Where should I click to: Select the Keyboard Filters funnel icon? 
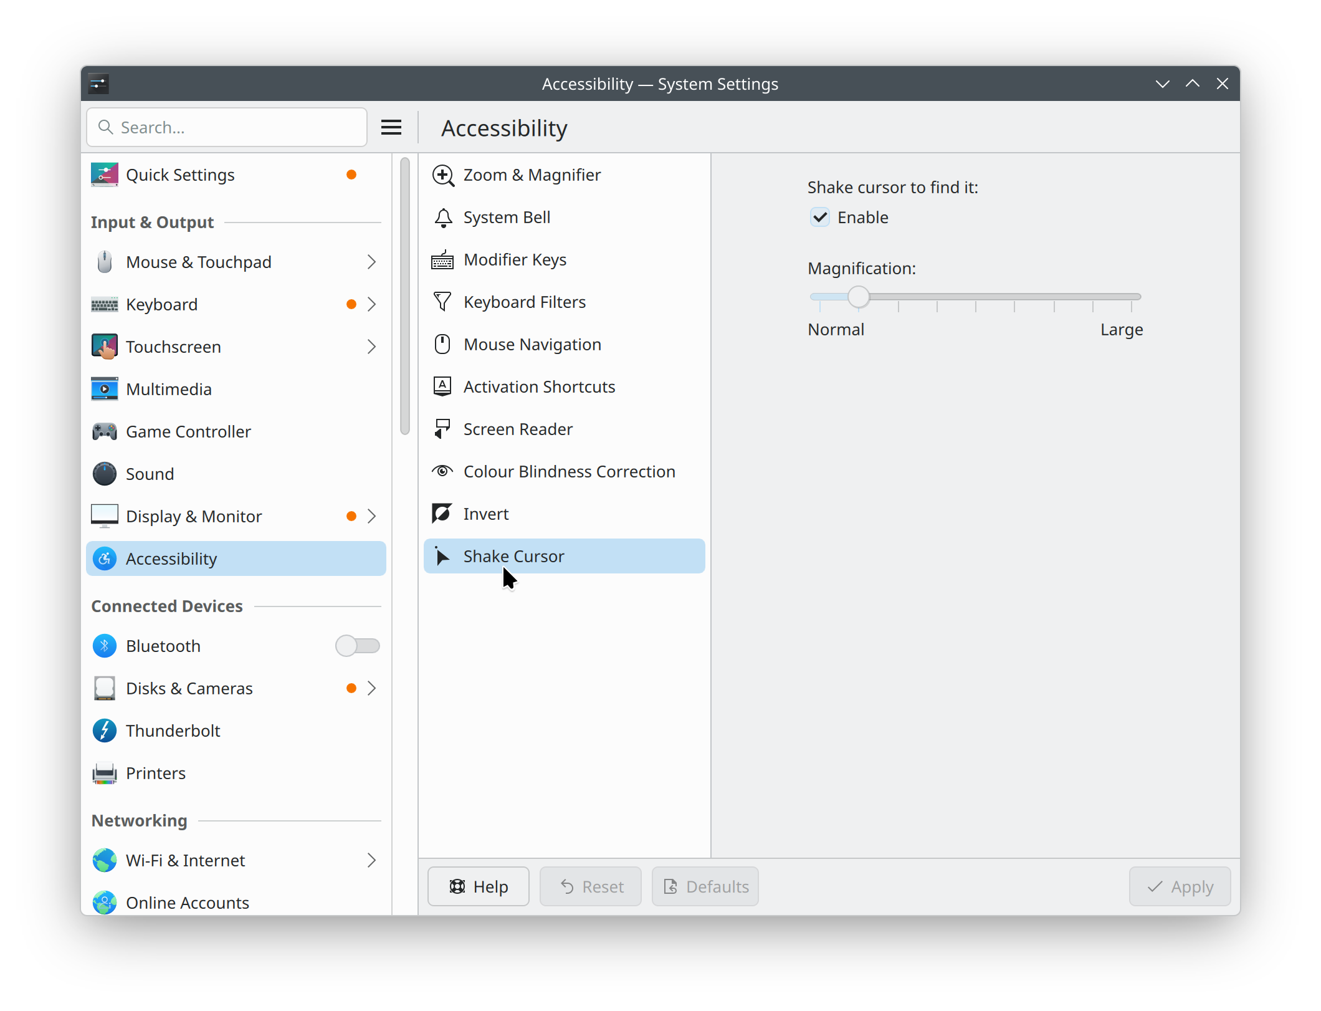coord(442,302)
